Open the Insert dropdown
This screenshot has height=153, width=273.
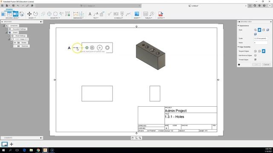pos(137,18)
